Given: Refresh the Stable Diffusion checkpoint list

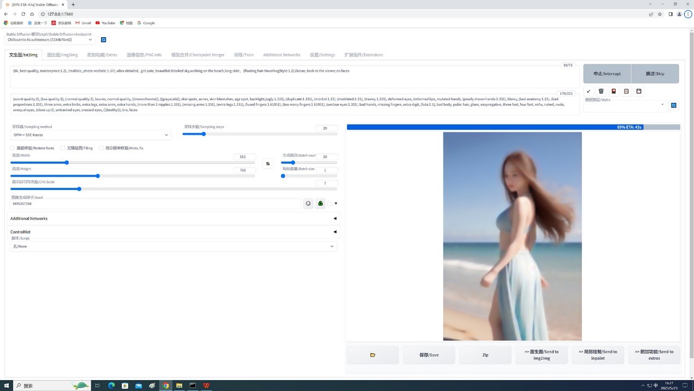Looking at the screenshot, I should pos(103,39).
